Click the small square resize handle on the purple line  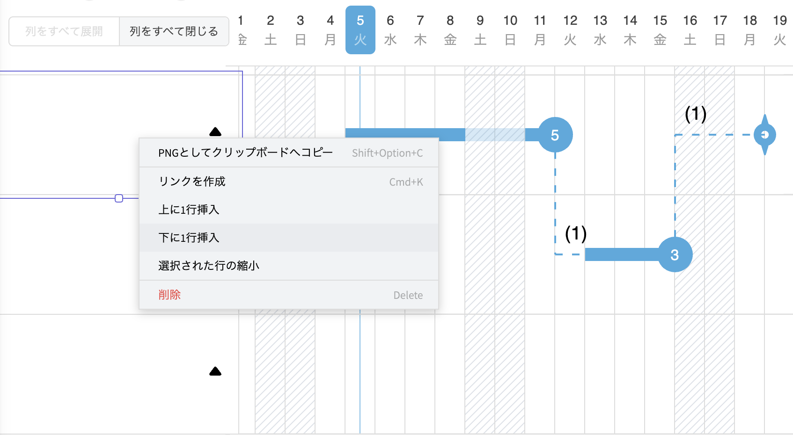coord(119,198)
